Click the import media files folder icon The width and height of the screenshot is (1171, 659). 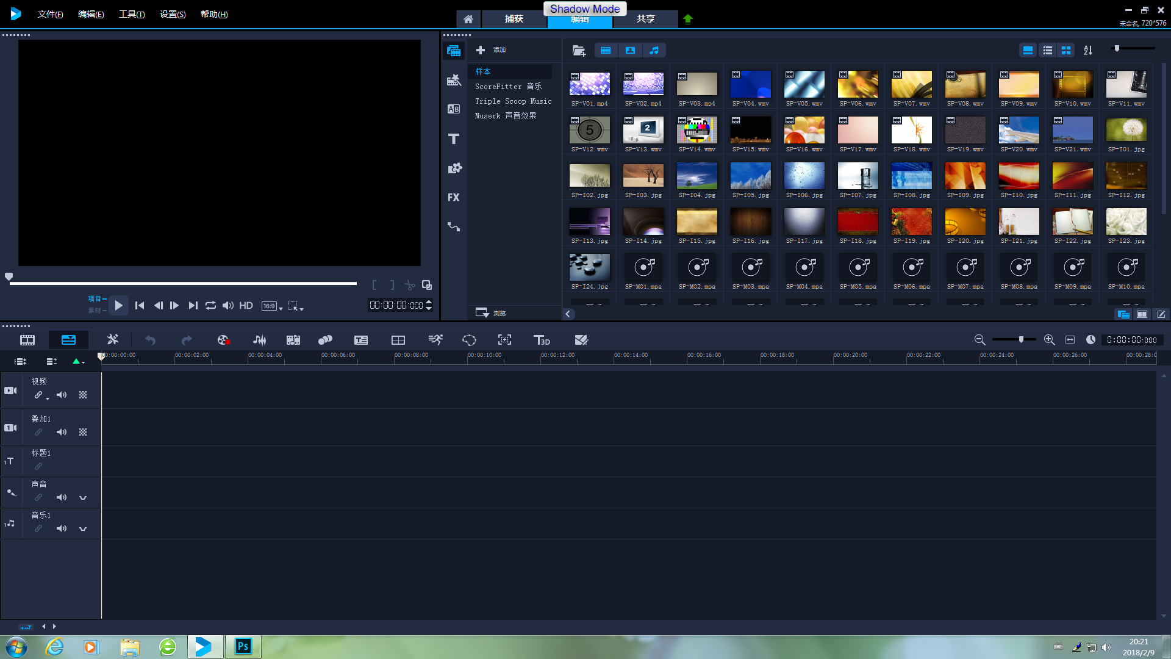pos(579,51)
